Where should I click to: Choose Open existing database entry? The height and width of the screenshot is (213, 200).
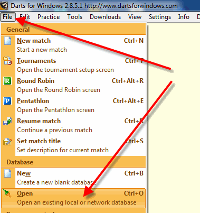[x=73, y=198]
